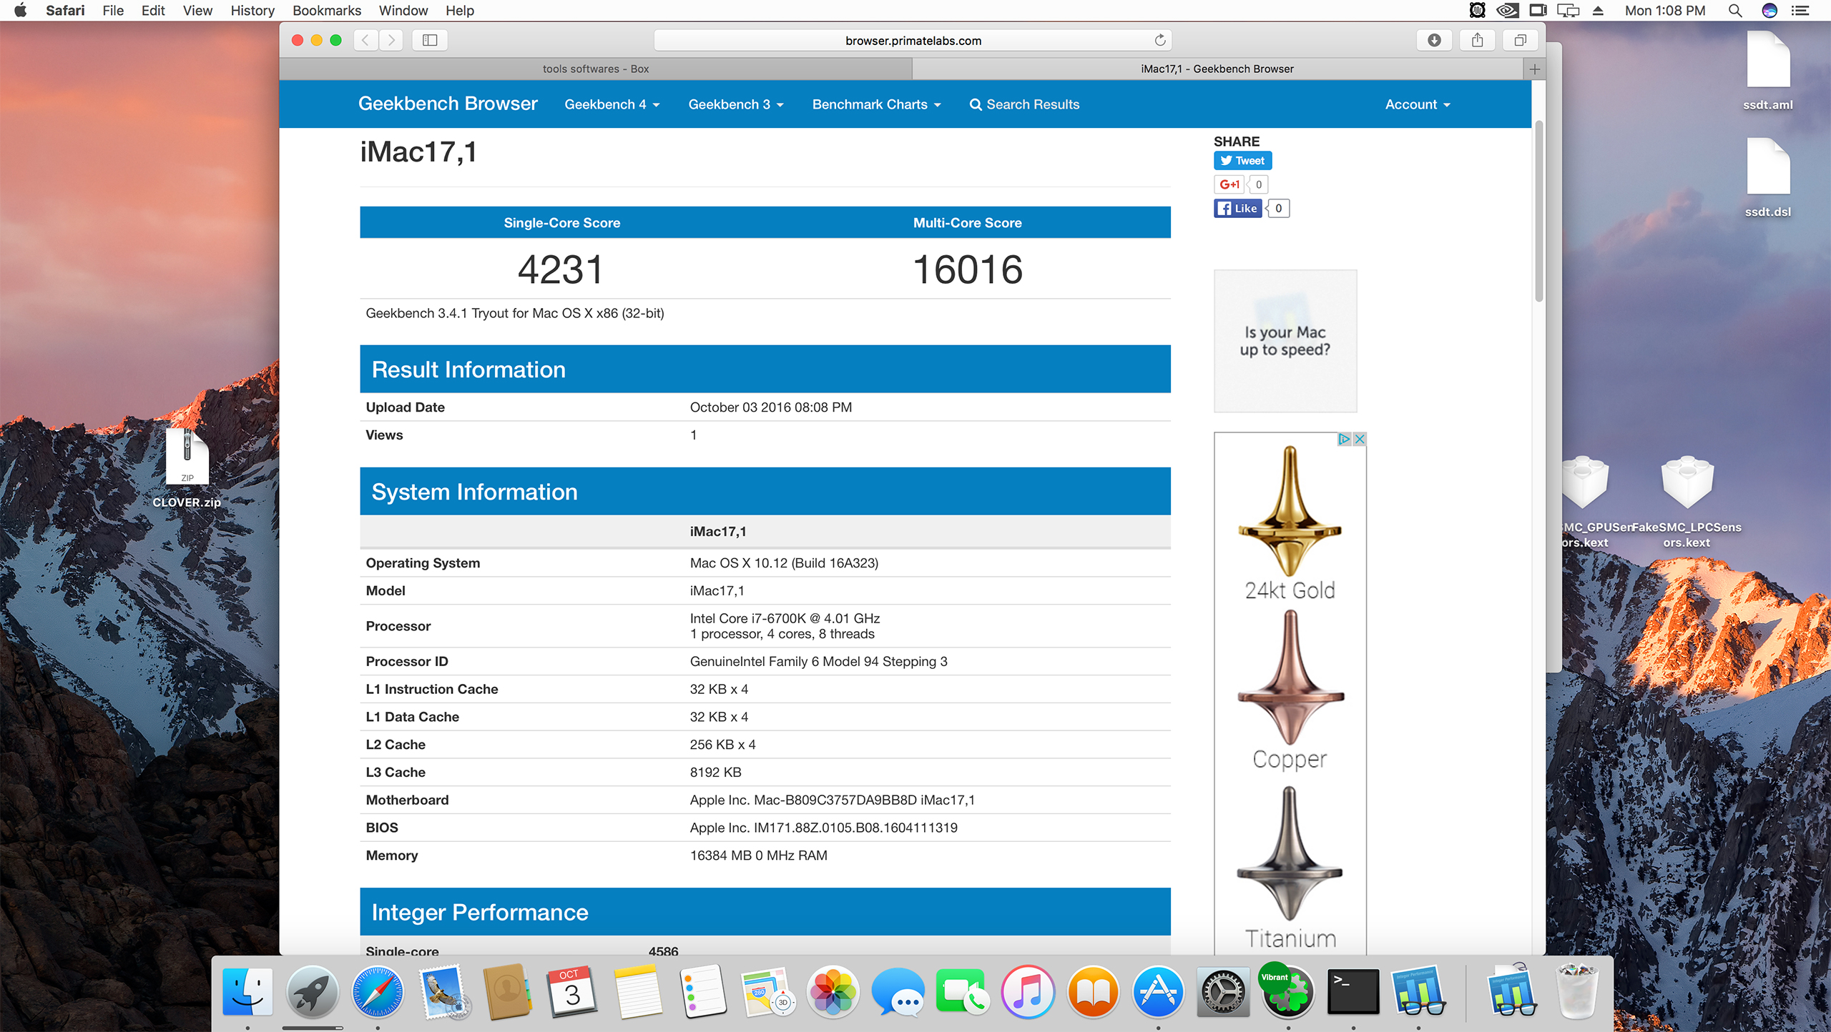Click the Google +1 button

pos(1229,184)
